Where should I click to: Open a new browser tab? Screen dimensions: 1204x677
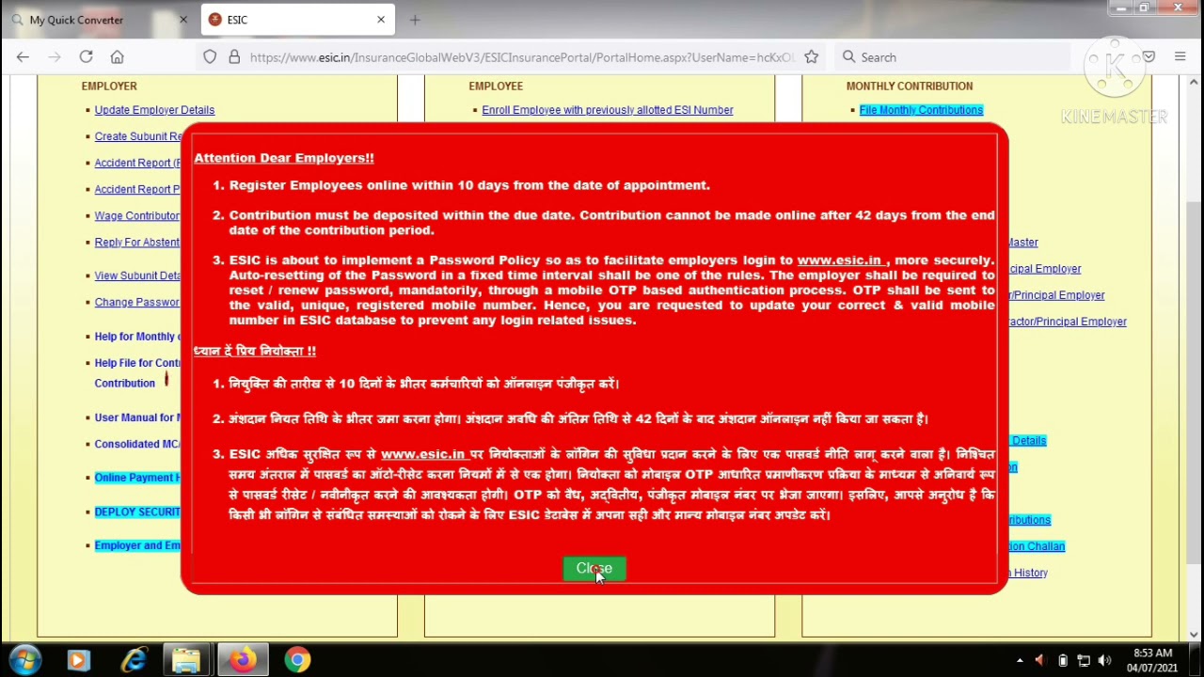[415, 20]
